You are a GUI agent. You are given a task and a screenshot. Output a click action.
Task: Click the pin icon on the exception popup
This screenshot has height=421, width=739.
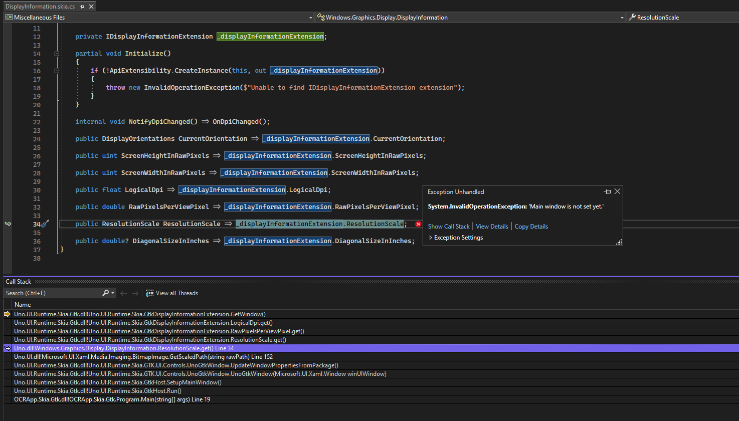[607, 191]
